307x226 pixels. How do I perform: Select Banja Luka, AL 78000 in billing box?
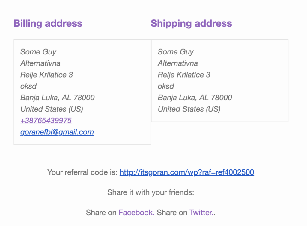coord(57,98)
